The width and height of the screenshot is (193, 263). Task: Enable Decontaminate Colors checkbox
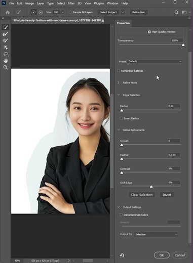121,215
